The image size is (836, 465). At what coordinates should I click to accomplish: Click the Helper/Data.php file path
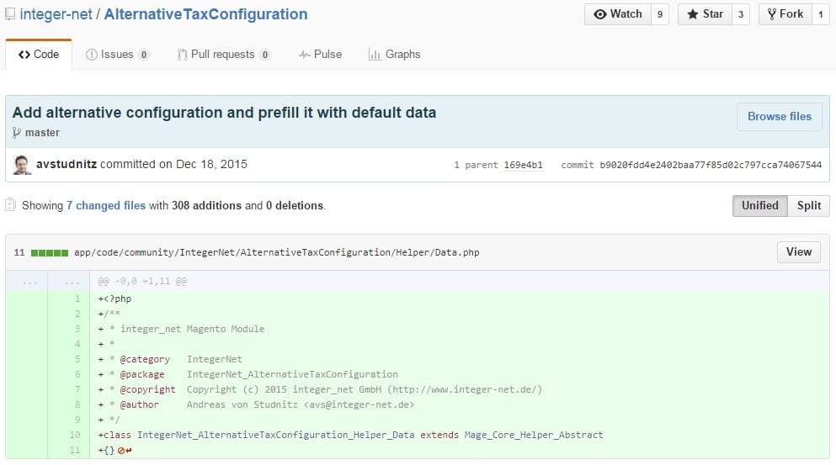[x=277, y=252]
